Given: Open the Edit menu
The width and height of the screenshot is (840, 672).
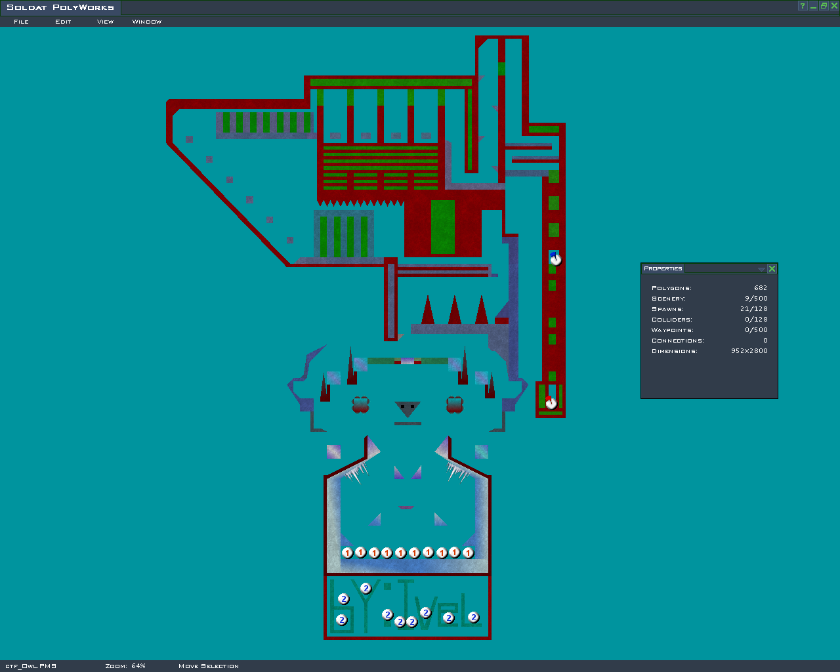Looking at the screenshot, I should coord(63,22).
